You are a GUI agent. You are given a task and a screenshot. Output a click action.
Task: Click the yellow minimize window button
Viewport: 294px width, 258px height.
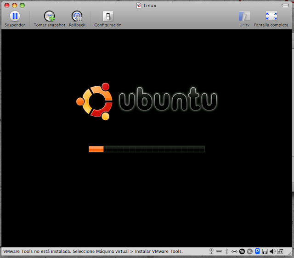(x=14, y=6)
